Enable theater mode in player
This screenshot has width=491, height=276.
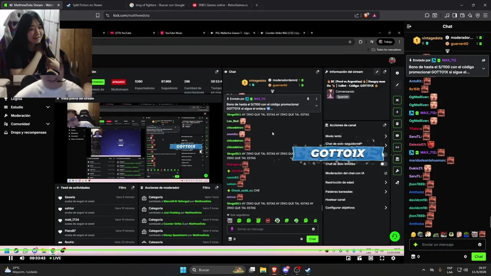tap(371, 258)
